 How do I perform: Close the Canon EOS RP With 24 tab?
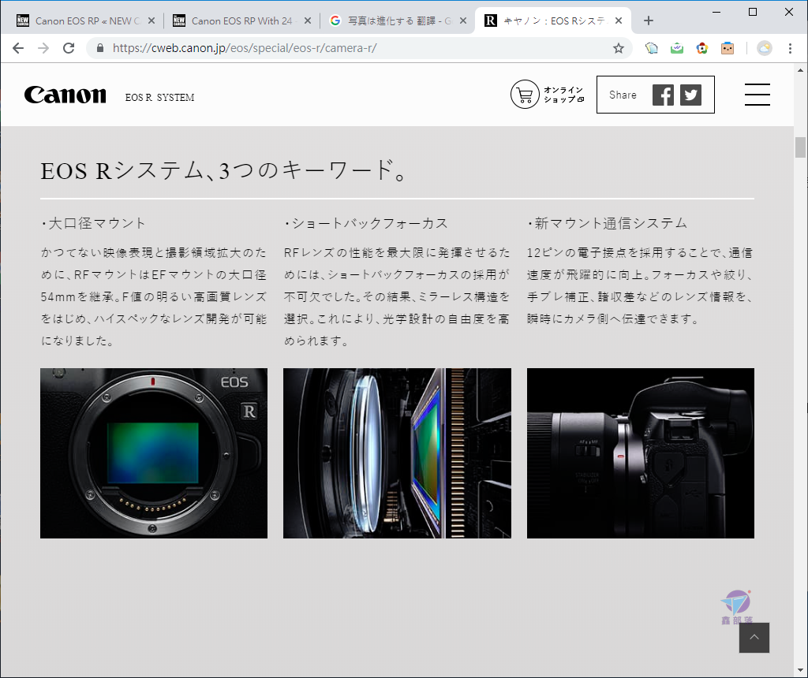click(x=308, y=20)
